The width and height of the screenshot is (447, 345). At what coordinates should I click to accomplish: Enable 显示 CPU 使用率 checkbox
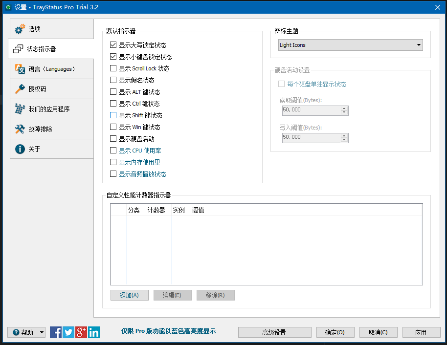click(x=113, y=151)
